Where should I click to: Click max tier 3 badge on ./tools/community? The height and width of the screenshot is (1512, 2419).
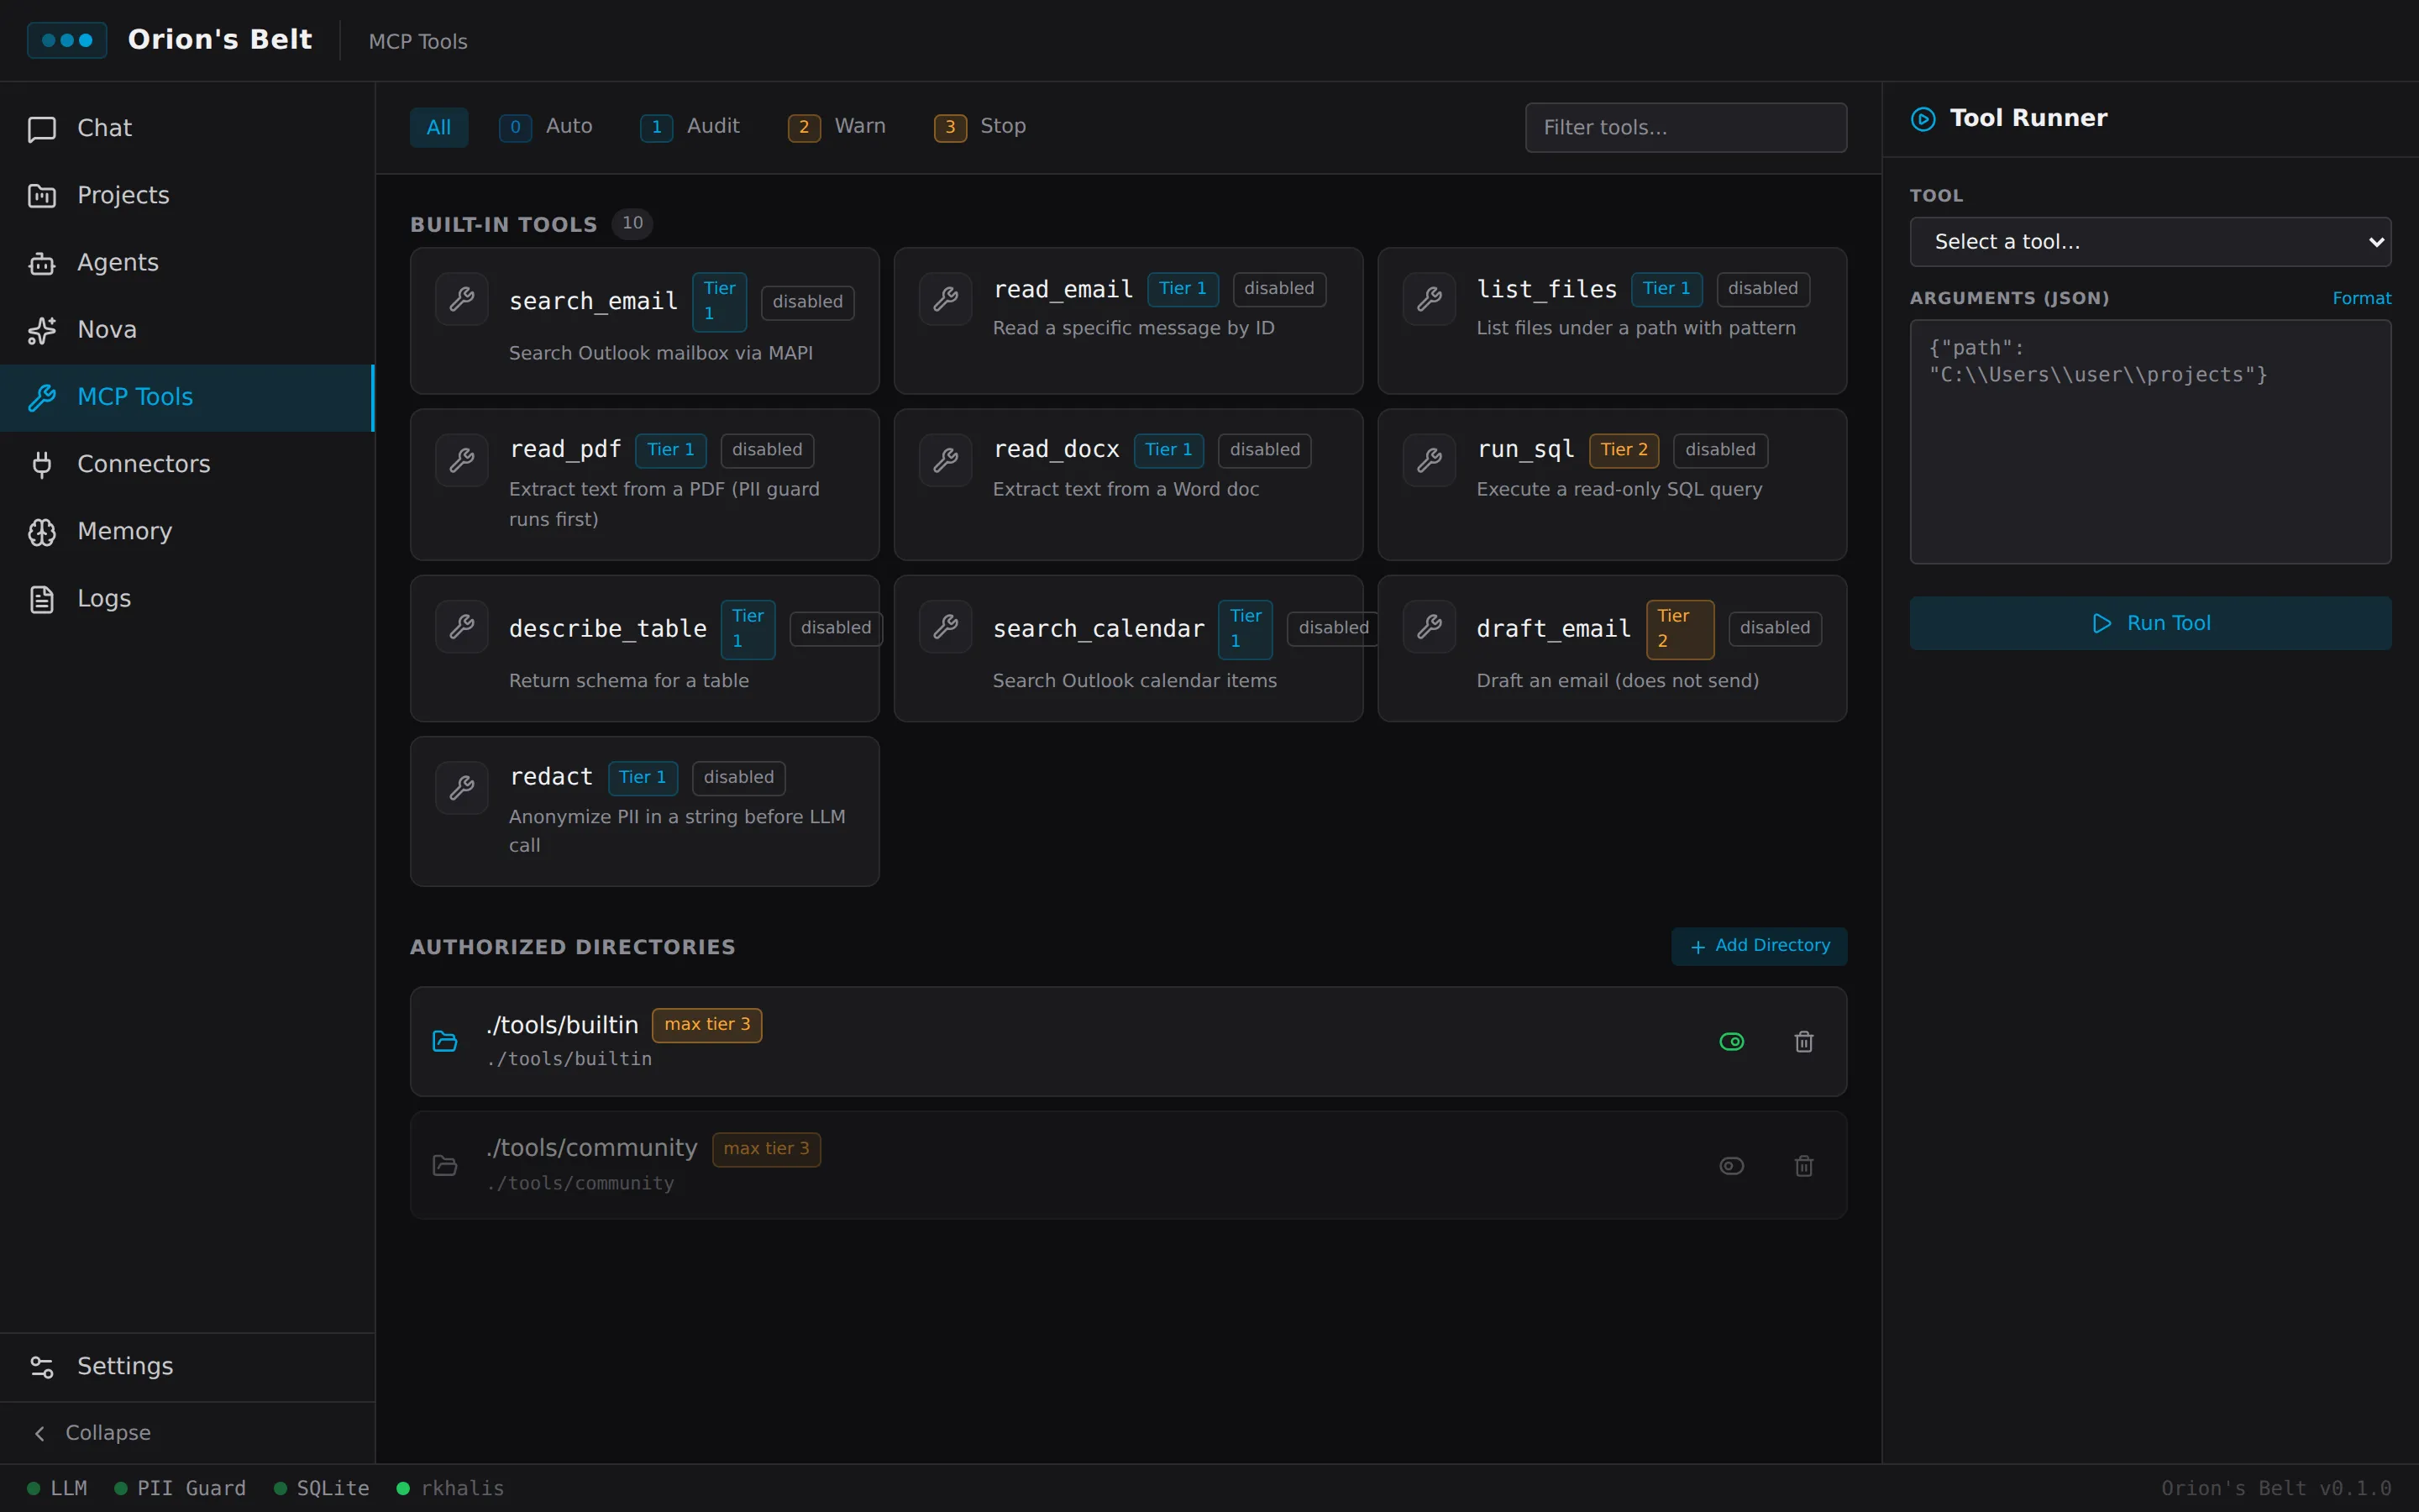767,1149
